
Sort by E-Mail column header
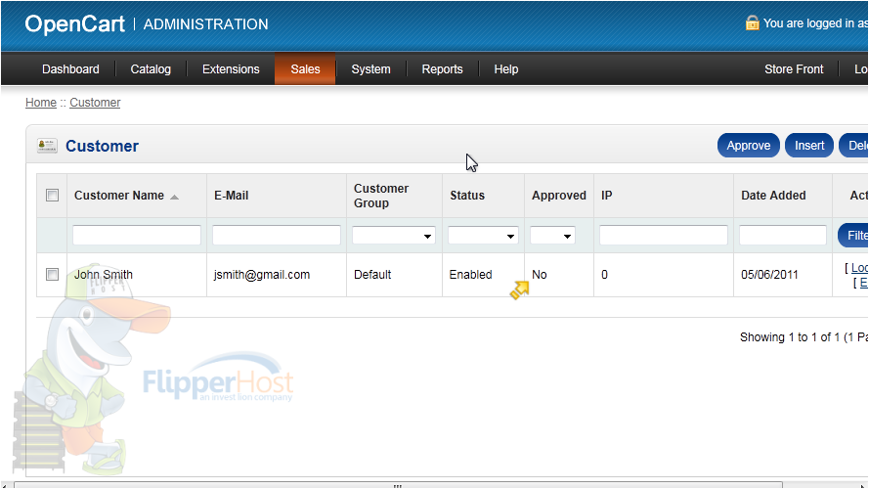(x=231, y=196)
